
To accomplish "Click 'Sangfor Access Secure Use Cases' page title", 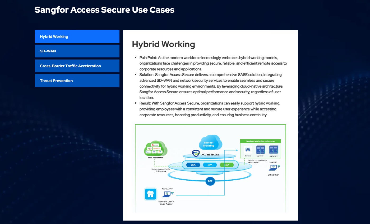I will tap(104, 10).
